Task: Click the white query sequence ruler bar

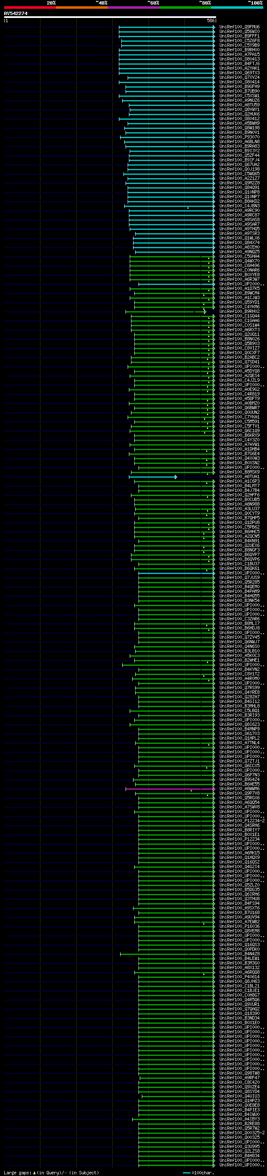Action: [x=110, y=17]
